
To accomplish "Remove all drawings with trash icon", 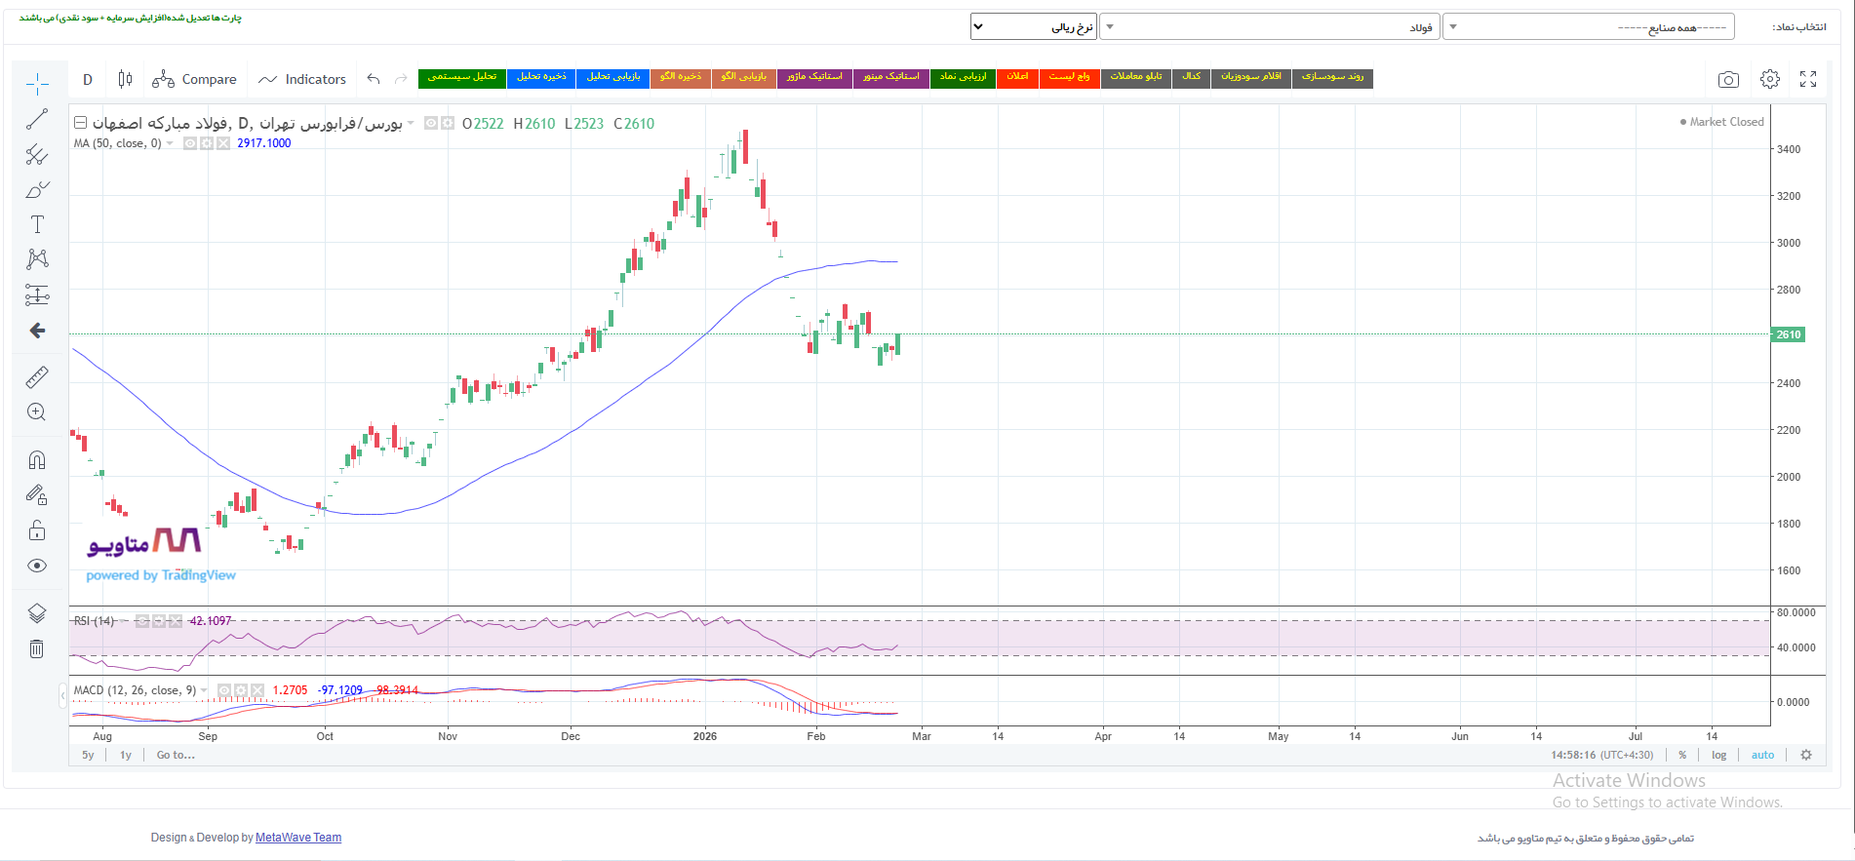I will pyautogui.click(x=37, y=648).
